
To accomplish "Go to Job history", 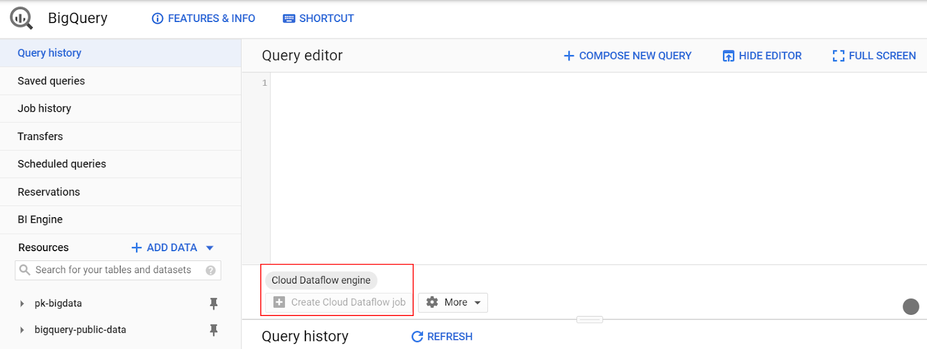I will click(121, 108).
